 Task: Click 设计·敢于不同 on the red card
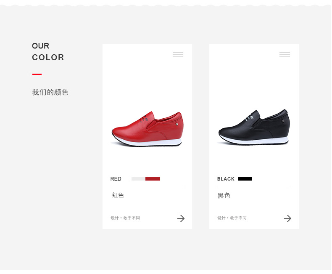point(125,218)
